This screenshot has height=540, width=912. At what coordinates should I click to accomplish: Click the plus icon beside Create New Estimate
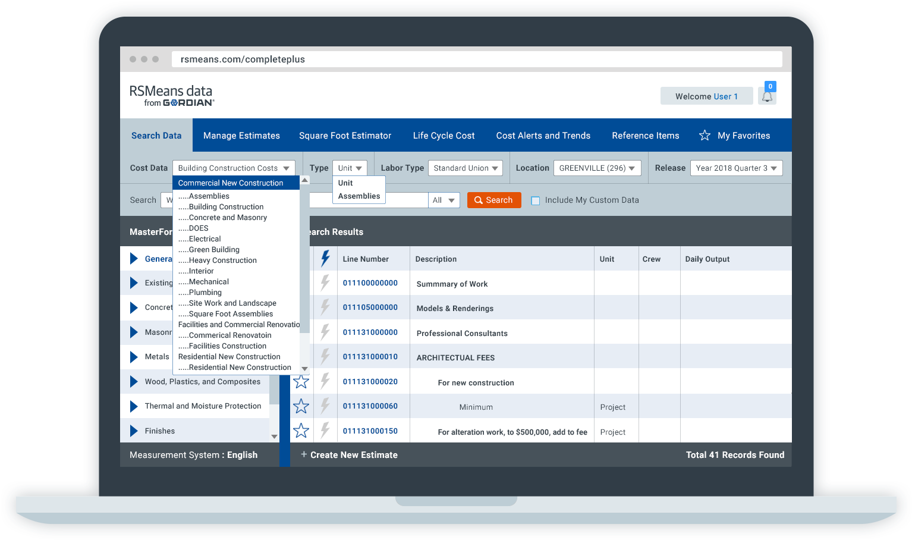click(304, 454)
